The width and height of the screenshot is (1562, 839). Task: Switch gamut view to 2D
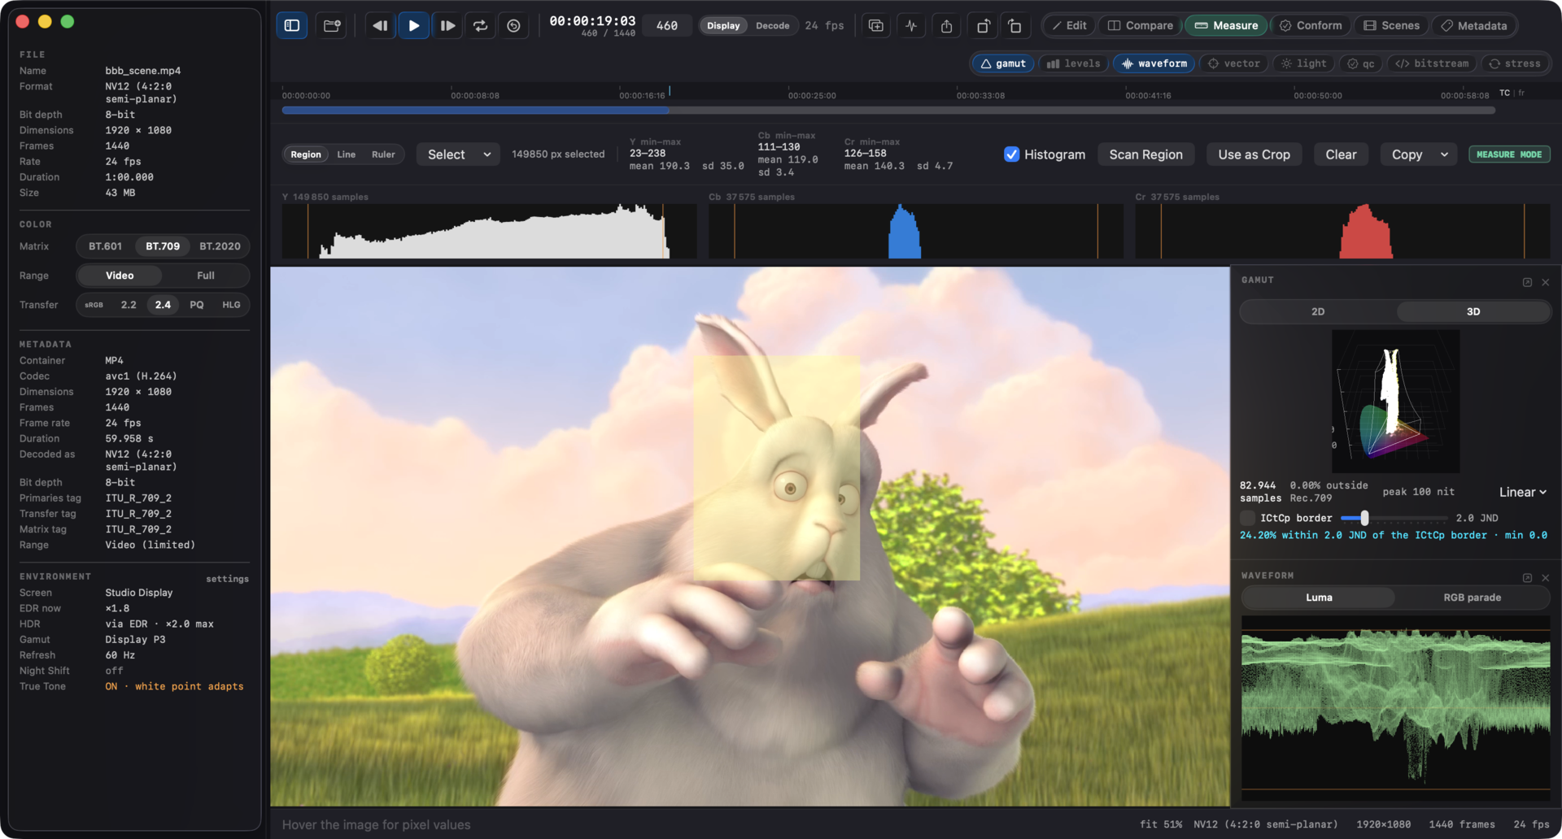click(1318, 311)
